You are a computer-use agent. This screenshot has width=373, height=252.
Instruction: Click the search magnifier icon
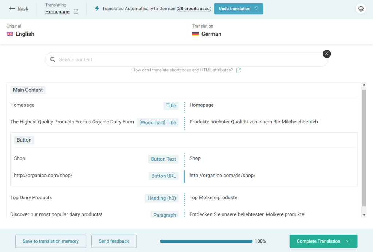click(x=52, y=59)
